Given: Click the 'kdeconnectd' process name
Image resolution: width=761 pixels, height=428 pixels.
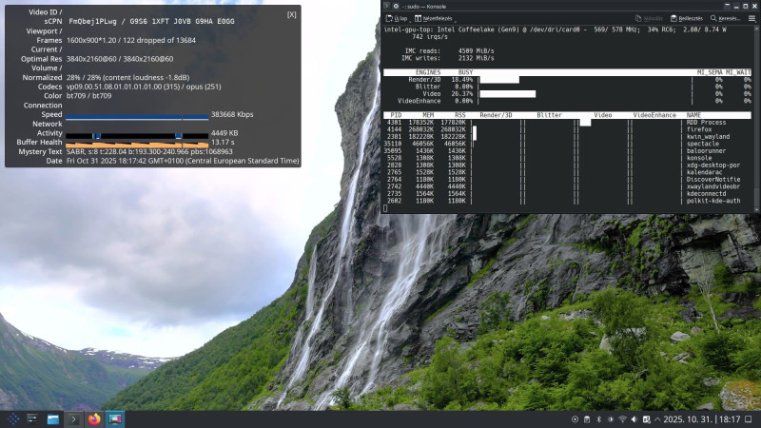Looking at the screenshot, I should (706, 194).
